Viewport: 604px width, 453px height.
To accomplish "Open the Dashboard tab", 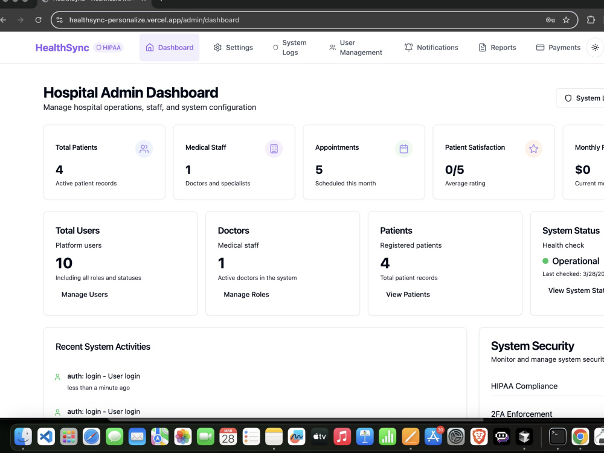I will point(170,47).
